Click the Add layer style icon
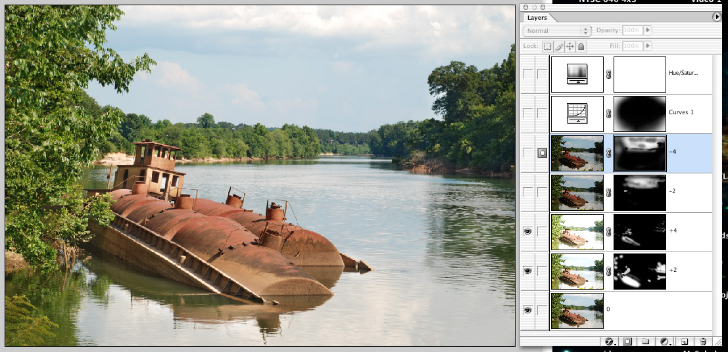 click(x=609, y=341)
